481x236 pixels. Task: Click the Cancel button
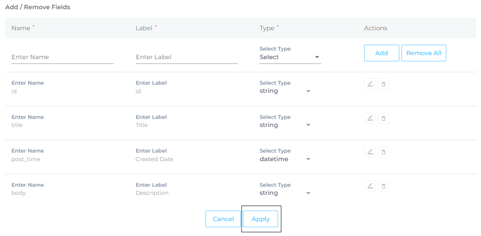[223, 219]
